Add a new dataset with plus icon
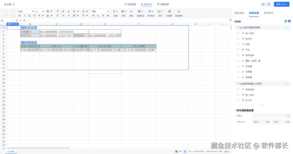The image size is (293, 154). click(x=289, y=21)
